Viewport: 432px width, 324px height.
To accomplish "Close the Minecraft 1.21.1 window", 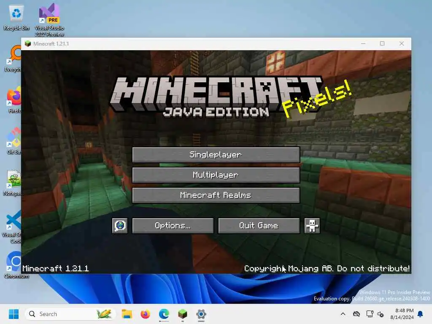I will pos(402,43).
